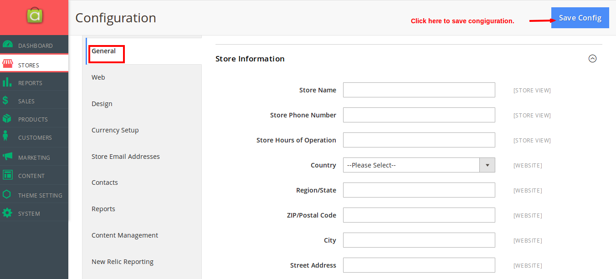Screen dimensions: 616x279
Task: Click the System gear icon
Action: click(x=7, y=213)
